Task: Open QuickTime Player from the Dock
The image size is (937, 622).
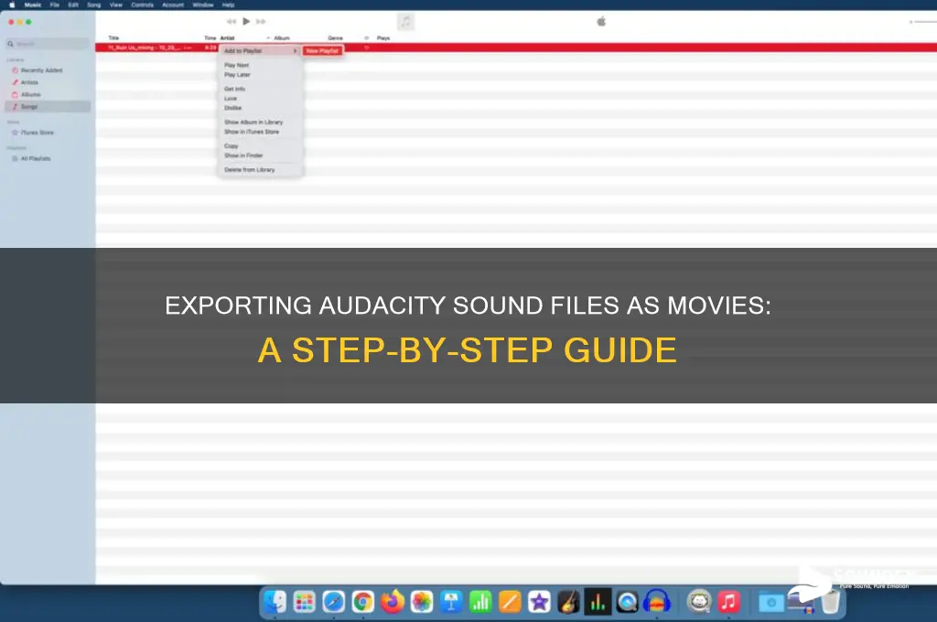Action: tap(628, 602)
